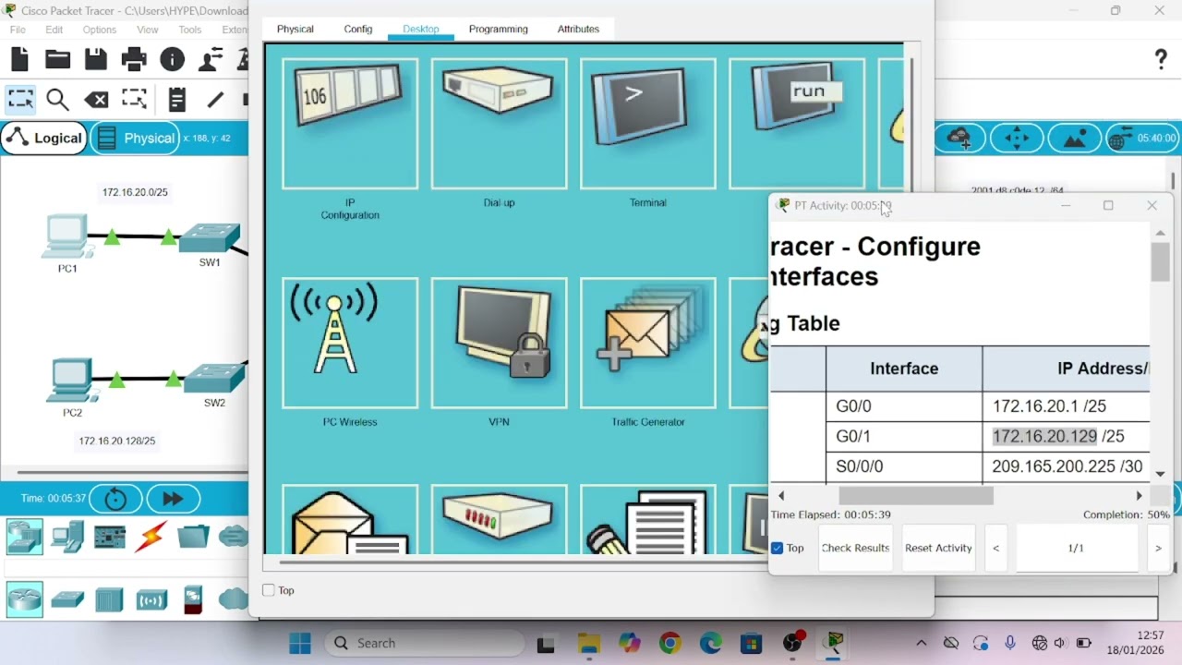Image resolution: width=1182 pixels, height=665 pixels.
Task: Open the File menu
Action: [x=18, y=30]
